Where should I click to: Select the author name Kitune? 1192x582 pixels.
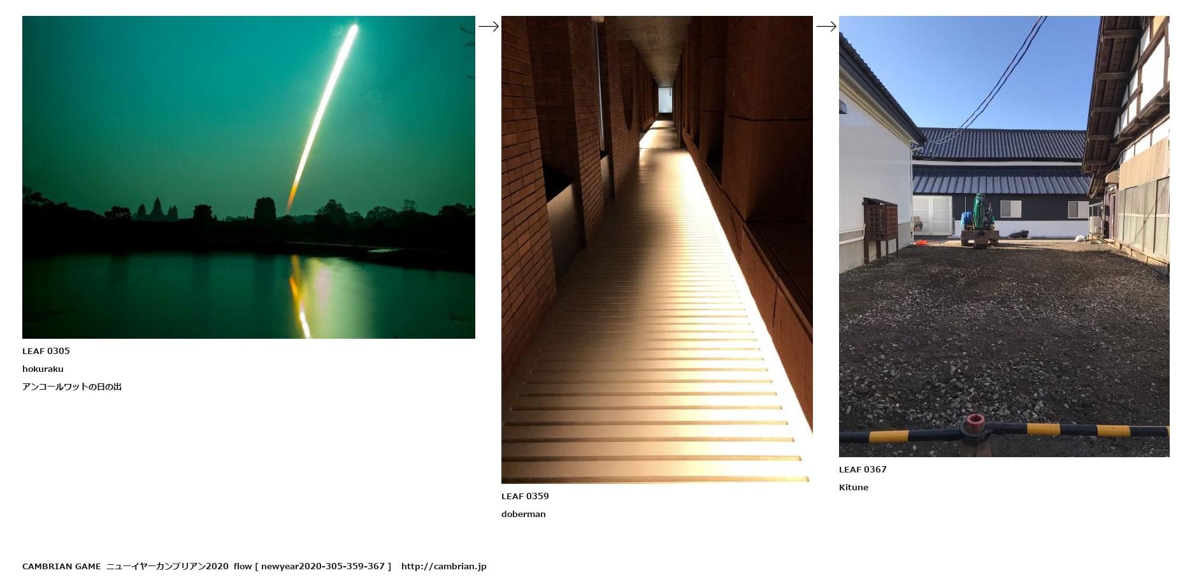(x=854, y=487)
